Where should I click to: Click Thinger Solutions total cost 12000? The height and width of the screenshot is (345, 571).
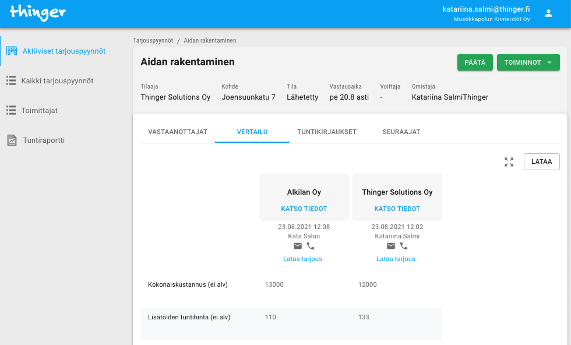pyautogui.click(x=368, y=284)
